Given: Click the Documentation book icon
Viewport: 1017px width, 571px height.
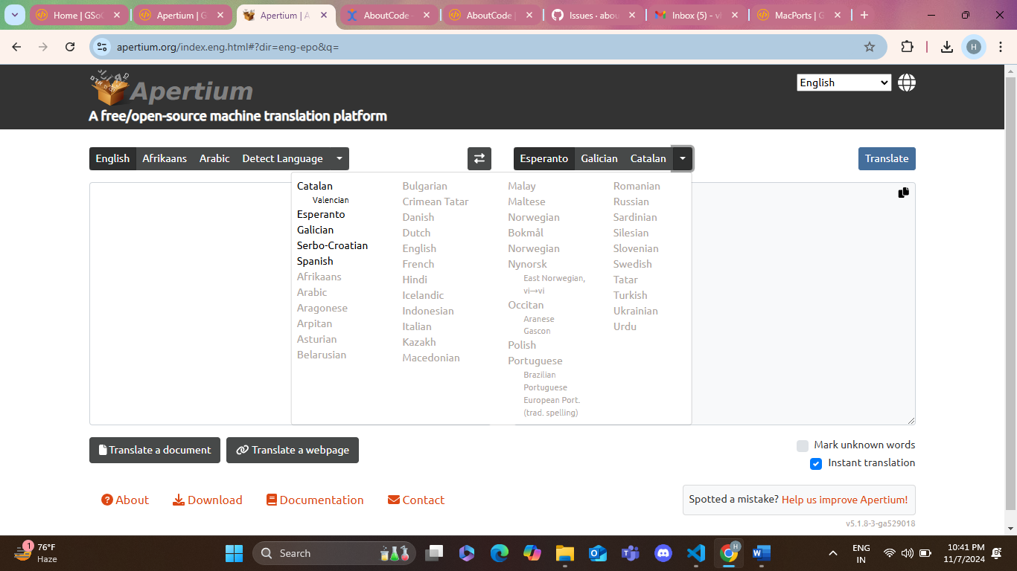Looking at the screenshot, I should [271, 500].
